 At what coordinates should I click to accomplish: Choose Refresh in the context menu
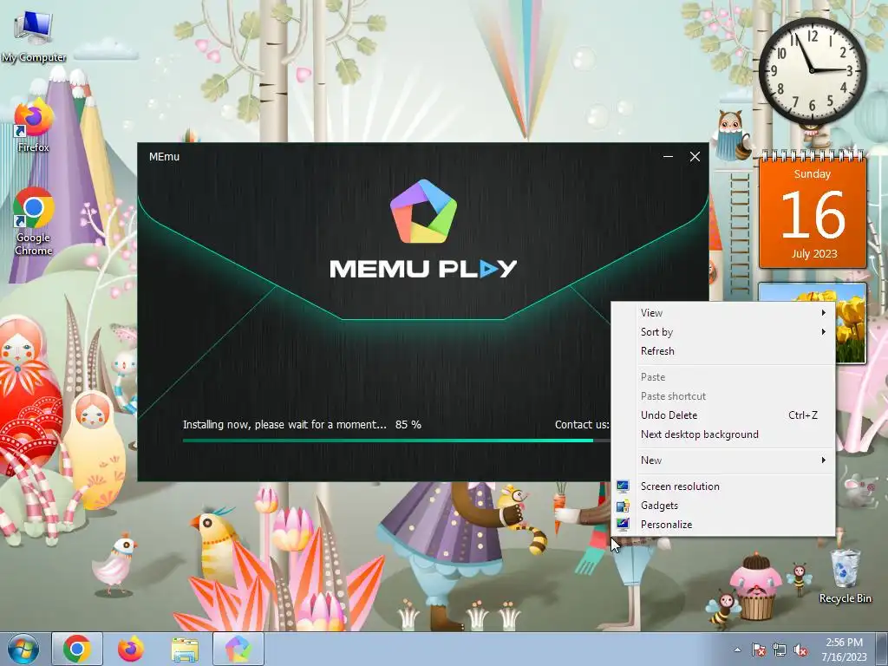722,351
